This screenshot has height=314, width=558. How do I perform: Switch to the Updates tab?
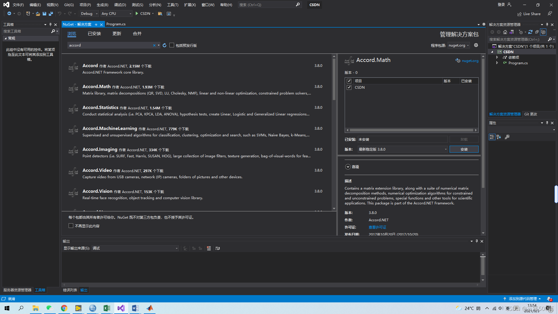pos(117,34)
